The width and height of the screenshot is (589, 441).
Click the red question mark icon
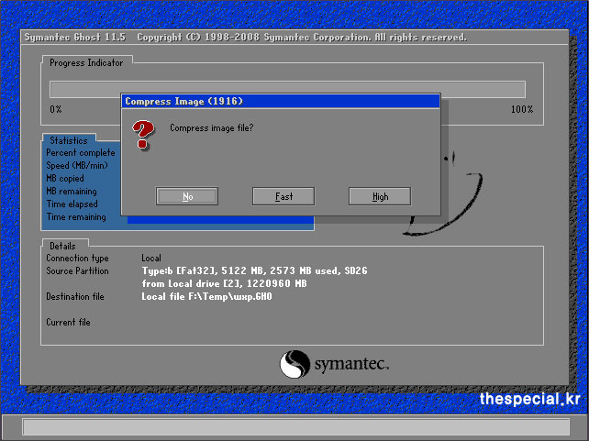pyautogui.click(x=143, y=135)
